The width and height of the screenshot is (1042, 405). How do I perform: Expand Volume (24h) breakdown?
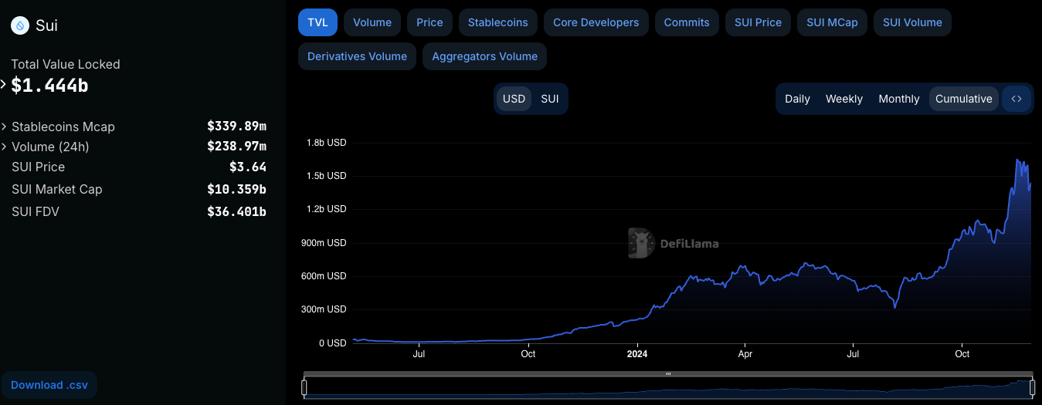pyautogui.click(x=4, y=147)
